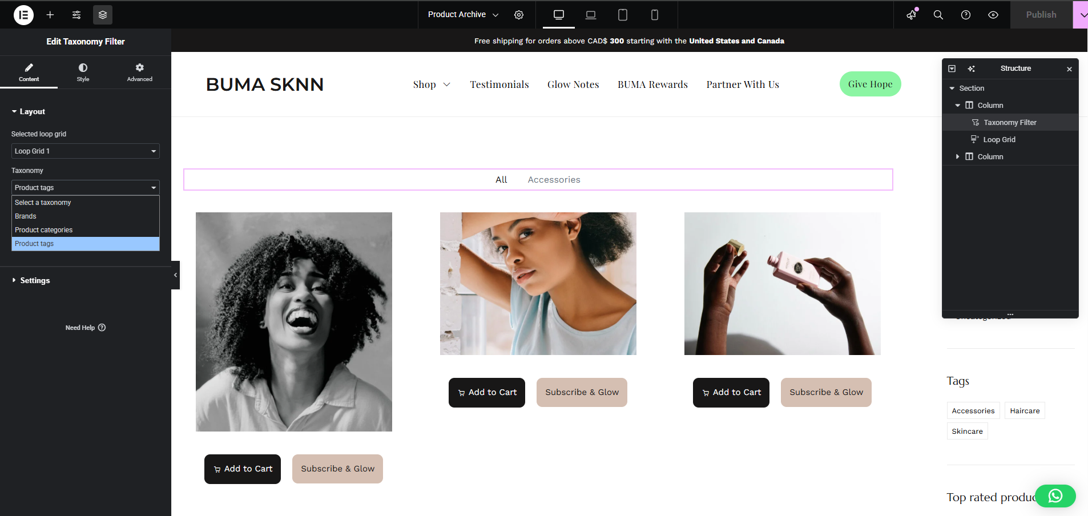
Task: Switch to laptop preview mode
Action: pos(591,15)
